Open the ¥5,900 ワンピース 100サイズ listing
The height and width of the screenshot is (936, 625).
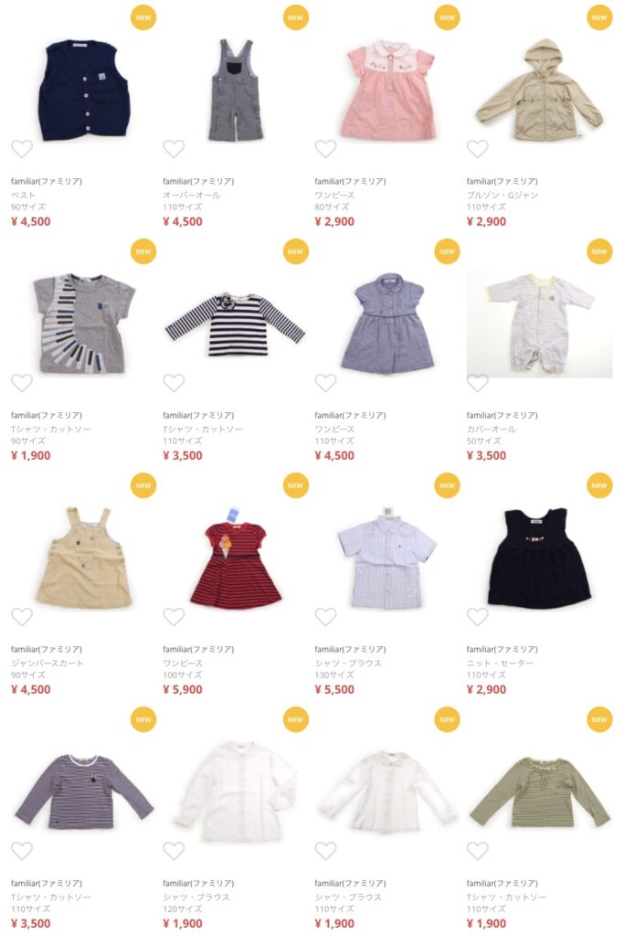click(x=198, y=669)
